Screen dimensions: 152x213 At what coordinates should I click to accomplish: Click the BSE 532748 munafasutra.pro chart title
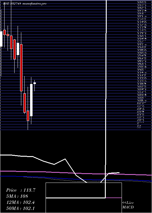coord(25,4)
